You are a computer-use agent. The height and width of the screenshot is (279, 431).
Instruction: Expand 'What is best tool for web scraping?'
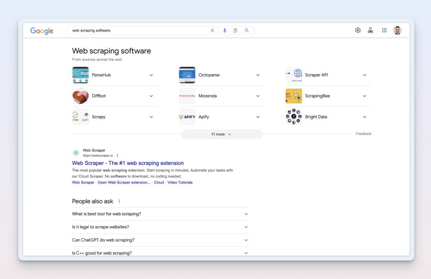[161, 214]
